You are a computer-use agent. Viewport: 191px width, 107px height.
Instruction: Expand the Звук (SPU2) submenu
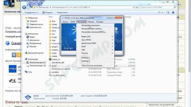click(x=95, y=40)
